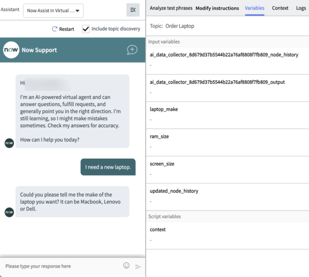
Task: Click the Assistant label beside the dropdown
Action: point(10,10)
